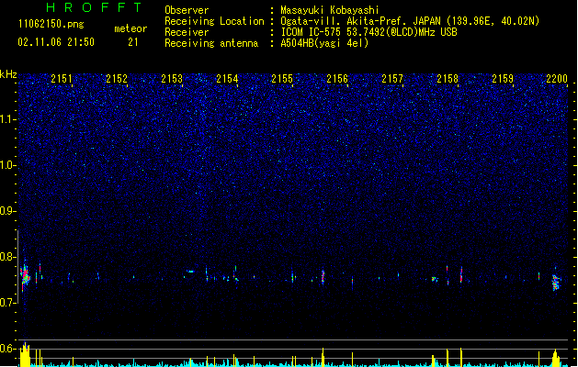Click the kHz axis unit label
Screen dimensions: 578x367
point(8,74)
